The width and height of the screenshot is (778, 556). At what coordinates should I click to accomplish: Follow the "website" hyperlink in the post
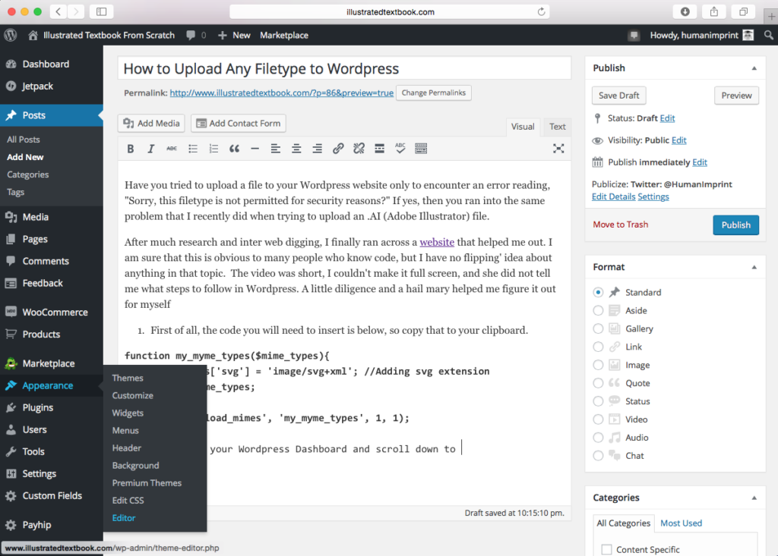point(437,241)
